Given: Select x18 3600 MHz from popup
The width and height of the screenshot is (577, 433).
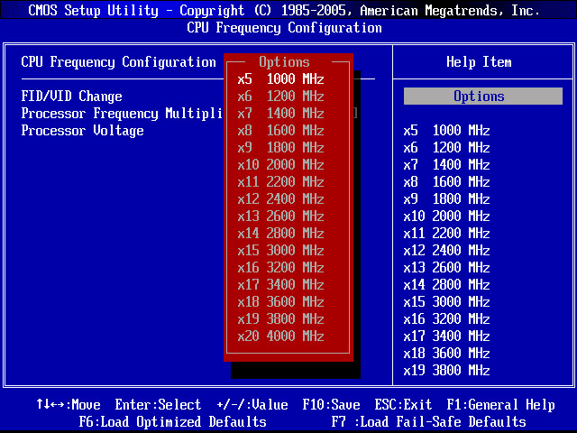Looking at the screenshot, I should click(280, 302).
